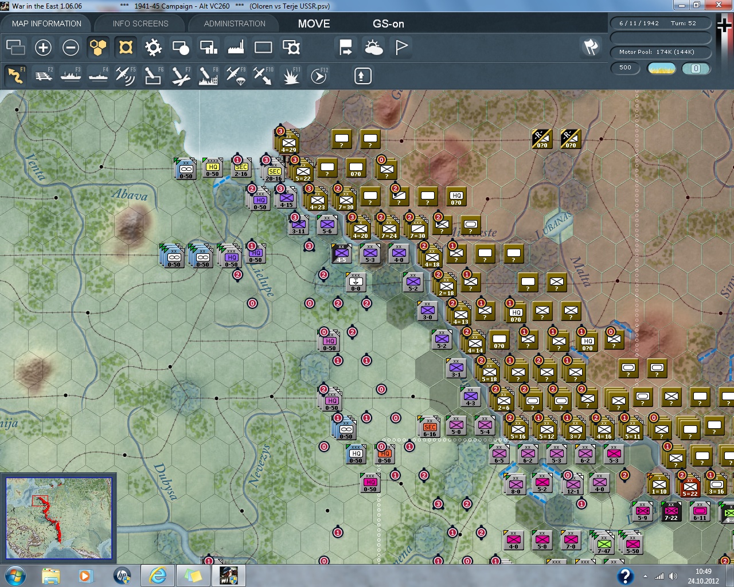Click the pale blue 0 indicator pill
The height and width of the screenshot is (587, 734).
696,68
